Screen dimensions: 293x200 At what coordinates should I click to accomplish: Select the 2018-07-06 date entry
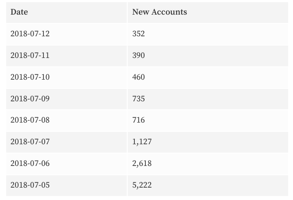tap(30, 164)
